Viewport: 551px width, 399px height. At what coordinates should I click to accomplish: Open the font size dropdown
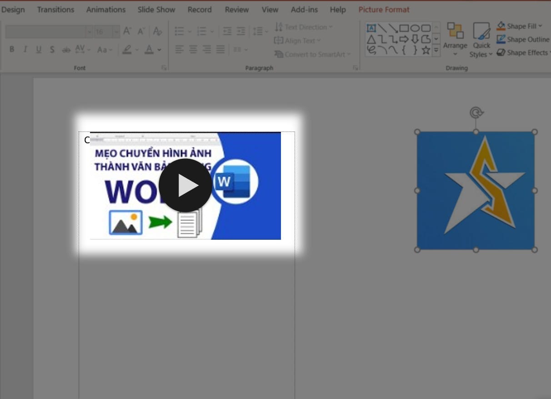tap(116, 31)
